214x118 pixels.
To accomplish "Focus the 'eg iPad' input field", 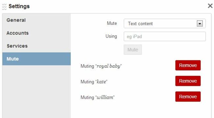I will coord(165,36).
